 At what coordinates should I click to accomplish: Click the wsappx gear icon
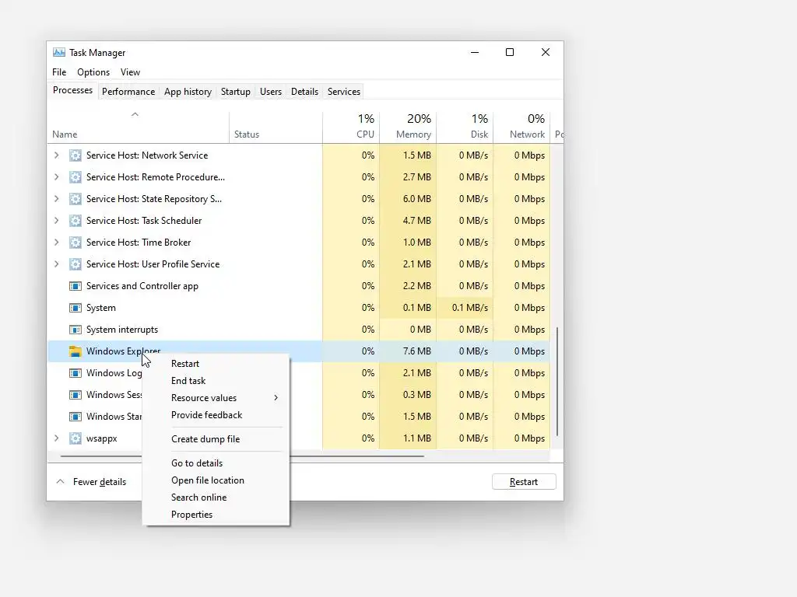[x=75, y=438]
